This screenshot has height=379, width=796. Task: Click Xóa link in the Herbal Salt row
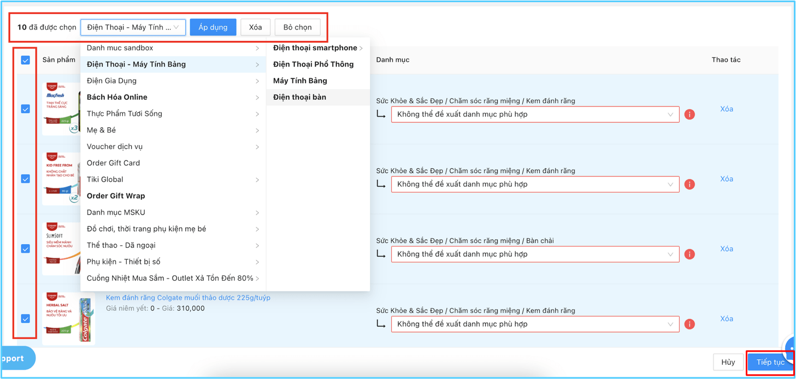click(x=726, y=318)
